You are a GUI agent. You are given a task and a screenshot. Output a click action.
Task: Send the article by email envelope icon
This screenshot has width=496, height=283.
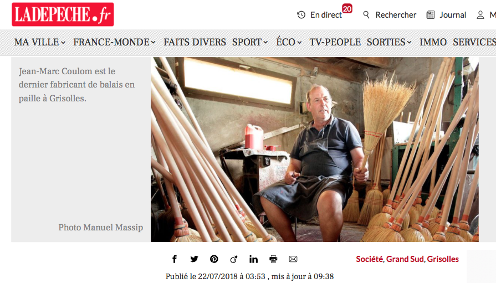coord(293,259)
